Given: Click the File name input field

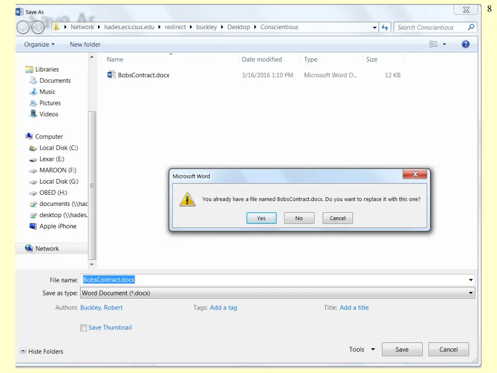Looking at the screenshot, I should pyautogui.click(x=274, y=280).
